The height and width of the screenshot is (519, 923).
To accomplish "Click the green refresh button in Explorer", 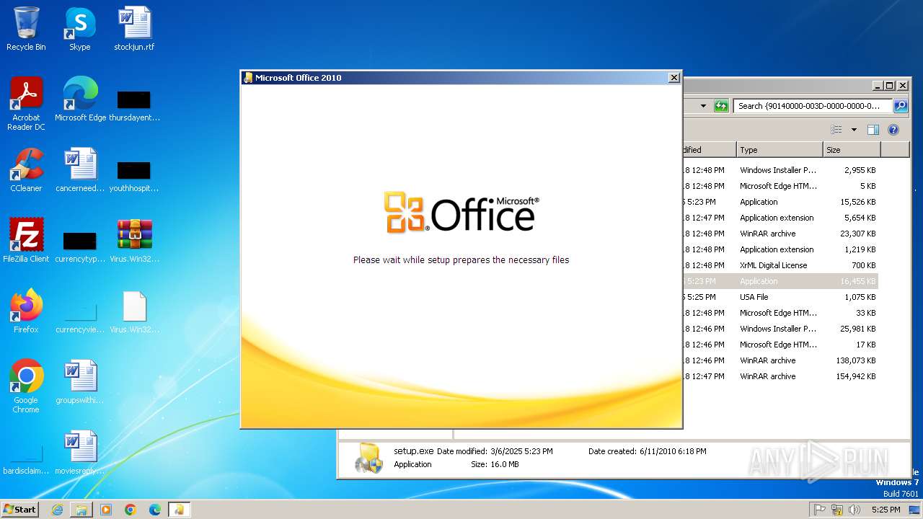I will click(721, 106).
